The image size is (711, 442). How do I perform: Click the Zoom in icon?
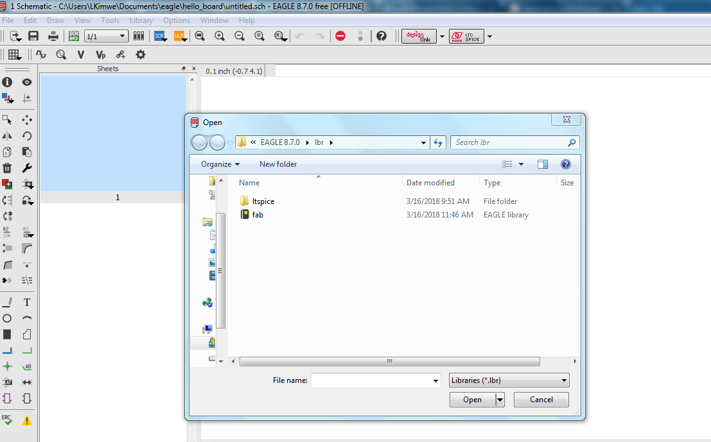pyautogui.click(x=220, y=36)
